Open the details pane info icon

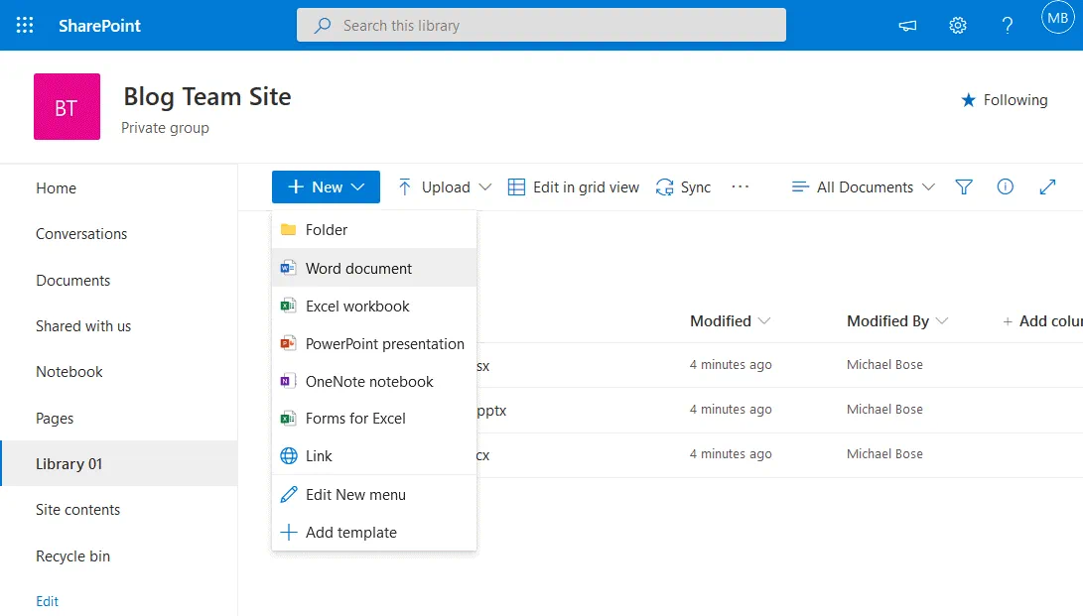pos(1005,186)
